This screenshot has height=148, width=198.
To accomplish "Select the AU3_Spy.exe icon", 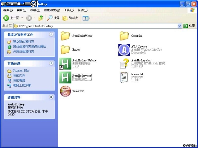I will click(x=124, y=50).
